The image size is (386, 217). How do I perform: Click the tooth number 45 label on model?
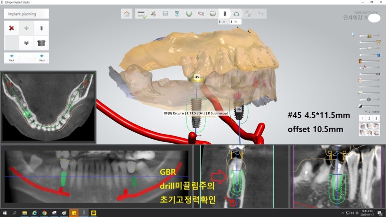(197, 77)
